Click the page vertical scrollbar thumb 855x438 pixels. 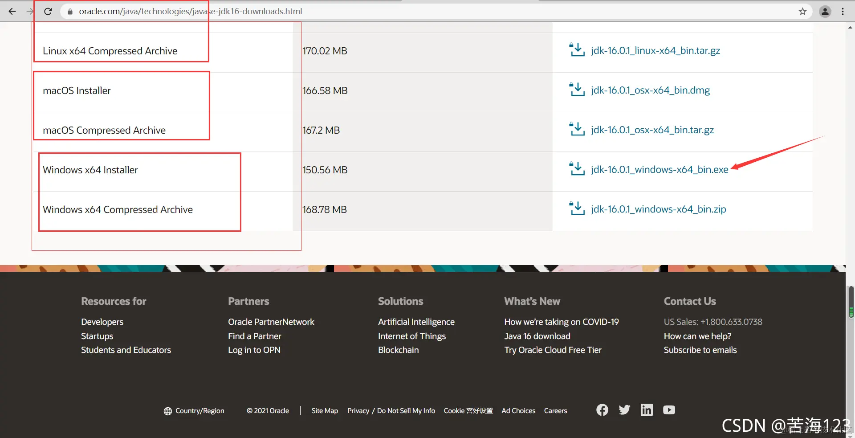coord(851,302)
